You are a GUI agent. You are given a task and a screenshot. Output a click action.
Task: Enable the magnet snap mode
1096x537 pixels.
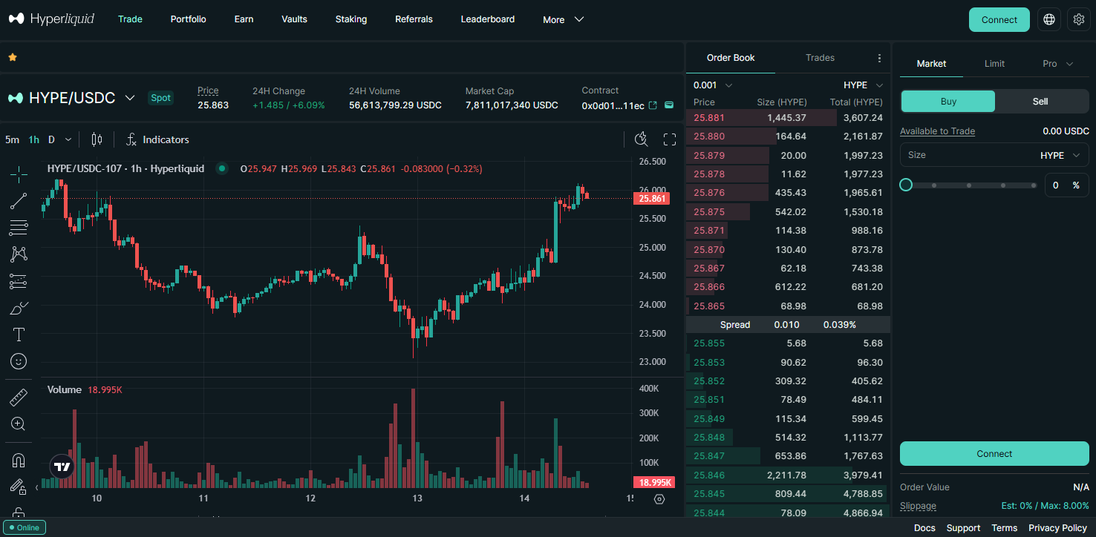click(x=19, y=461)
